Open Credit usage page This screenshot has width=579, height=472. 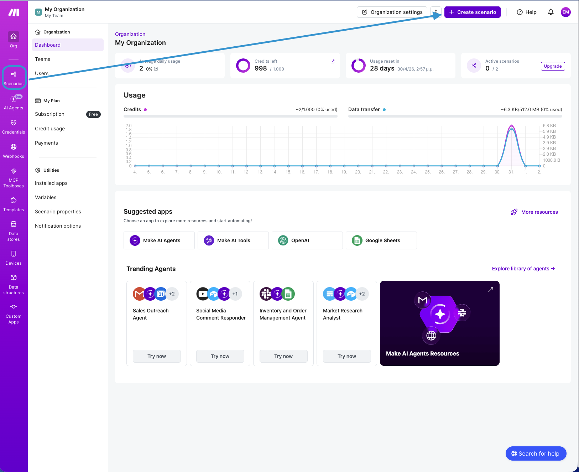pyautogui.click(x=50, y=129)
